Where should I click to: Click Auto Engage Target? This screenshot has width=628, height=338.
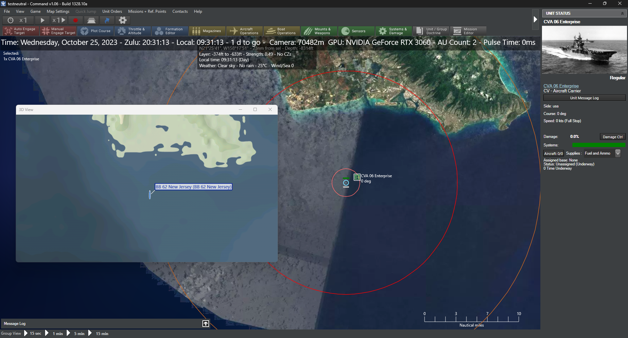(x=21, y=31)
